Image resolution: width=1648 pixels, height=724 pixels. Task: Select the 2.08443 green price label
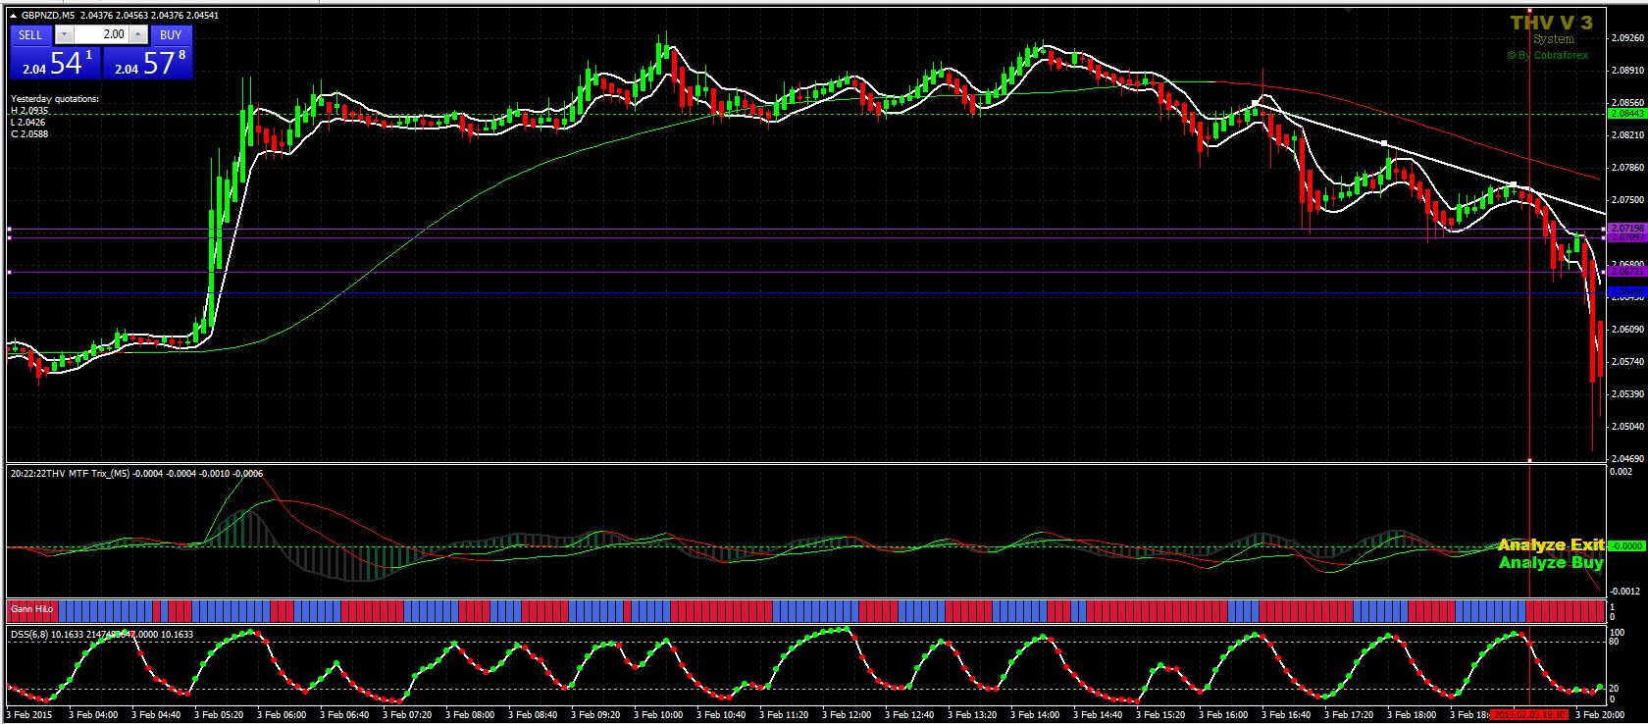pyautogui.click(x=1627, y=114)
